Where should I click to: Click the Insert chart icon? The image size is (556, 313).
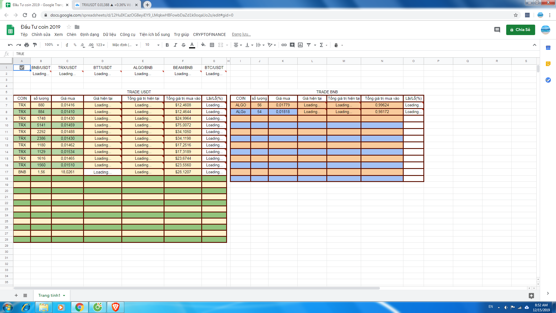pyautogui.click(x=300, y=45)
